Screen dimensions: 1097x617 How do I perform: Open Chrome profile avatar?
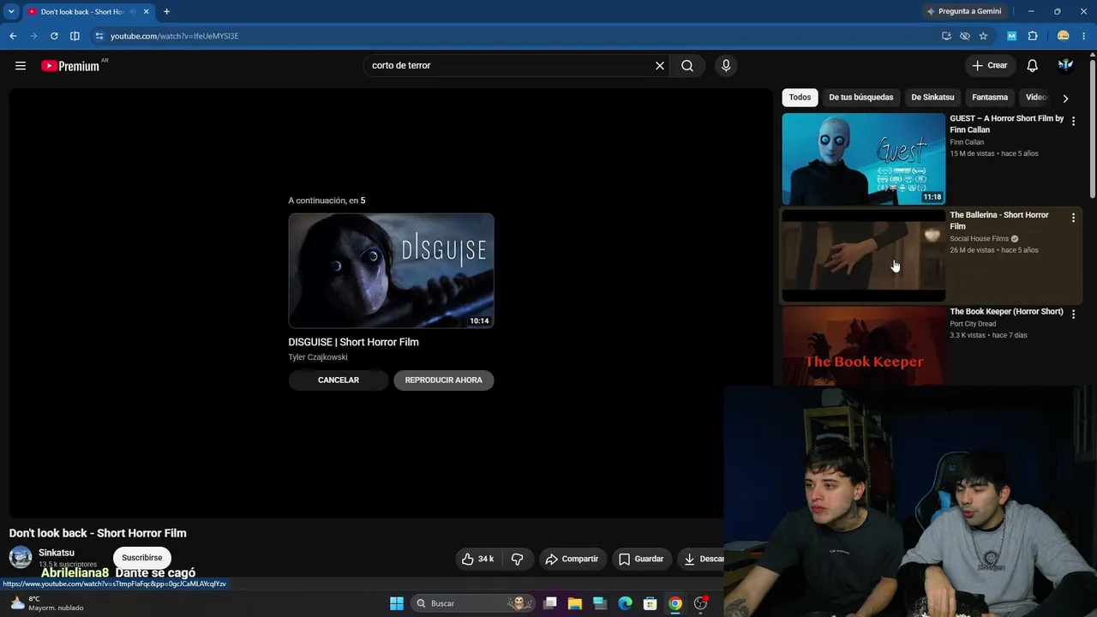click(x=1064, y=36)
